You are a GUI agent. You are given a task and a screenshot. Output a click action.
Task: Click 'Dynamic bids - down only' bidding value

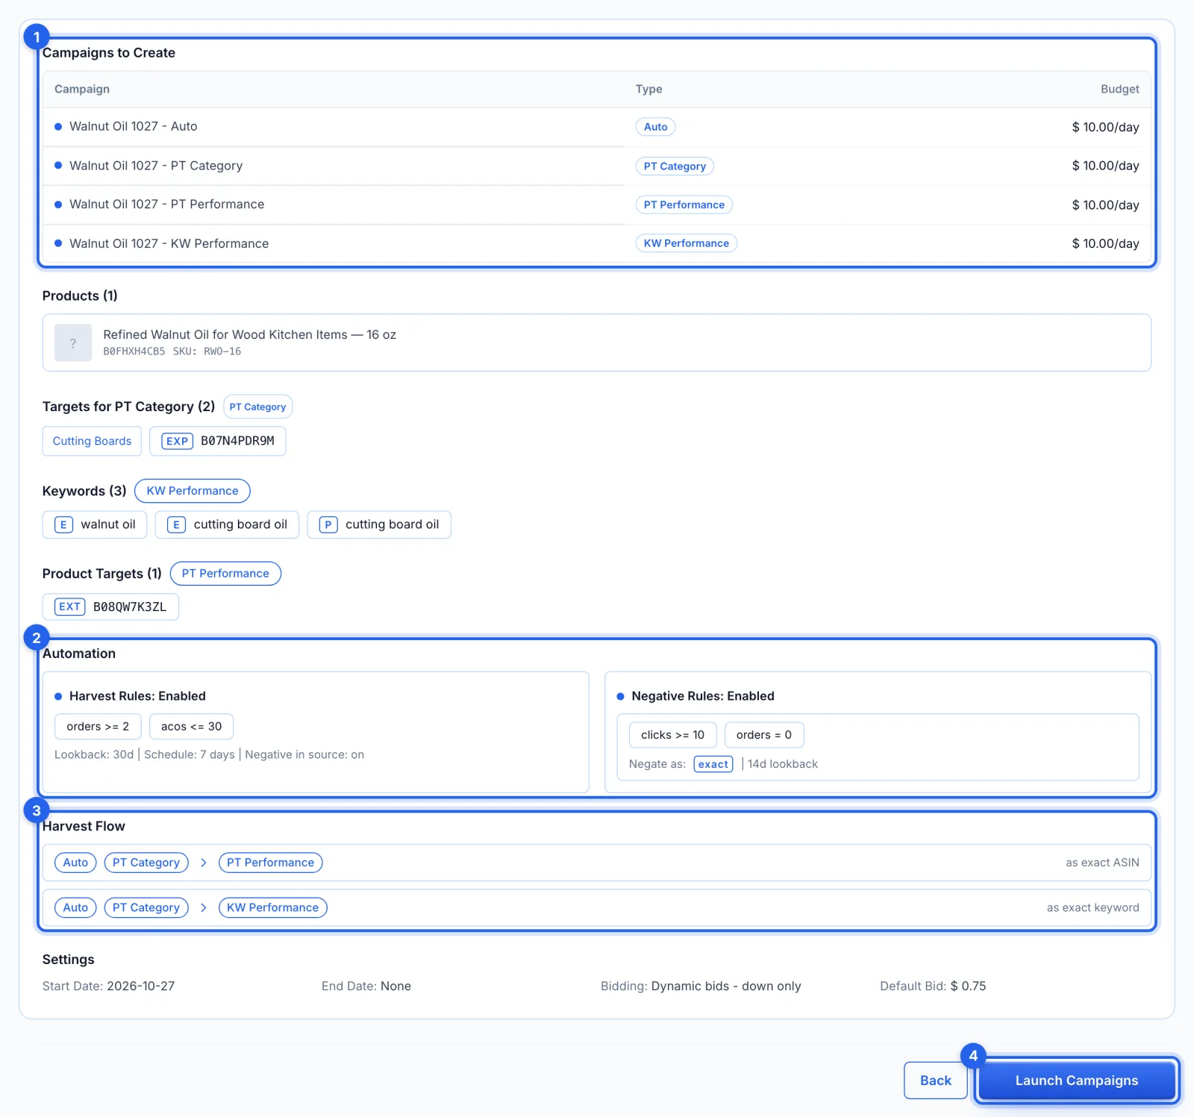pyautogui.click(x=726, y=986)
